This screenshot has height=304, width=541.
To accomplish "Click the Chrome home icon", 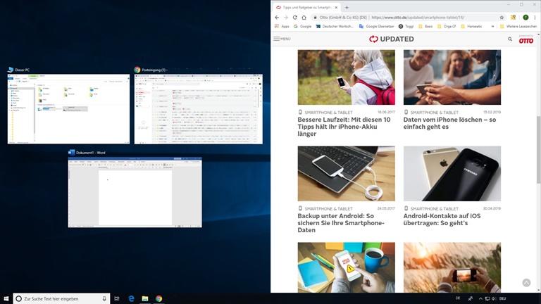I will (304, 17).
